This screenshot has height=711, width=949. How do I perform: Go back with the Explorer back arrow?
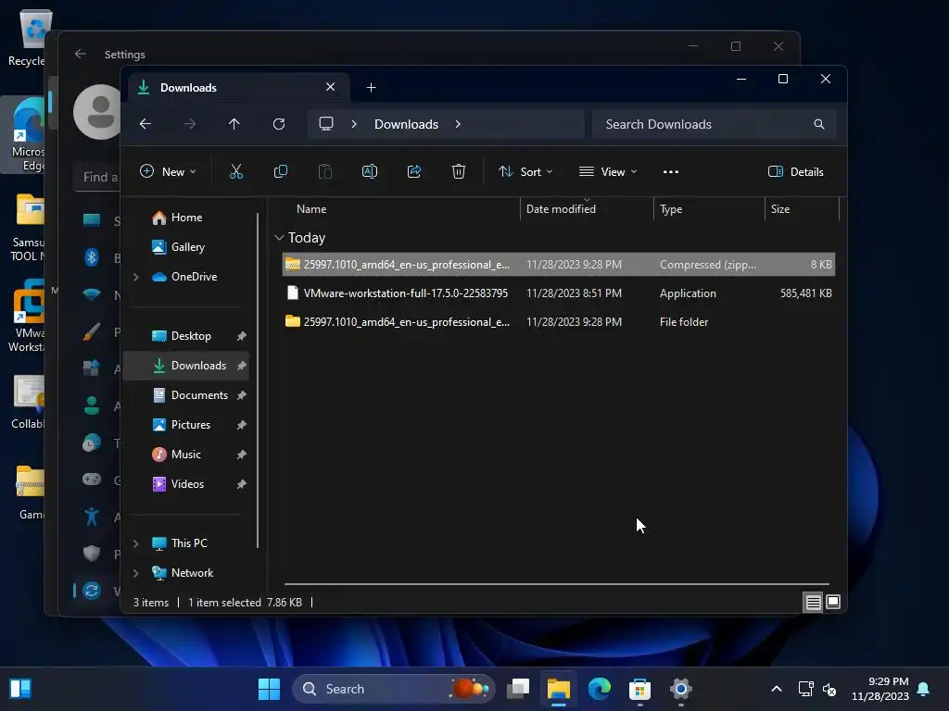146,124
